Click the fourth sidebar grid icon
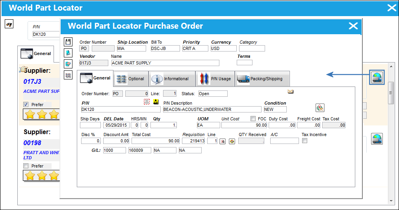This screenshot has height=210, width=399. [69, 75]
